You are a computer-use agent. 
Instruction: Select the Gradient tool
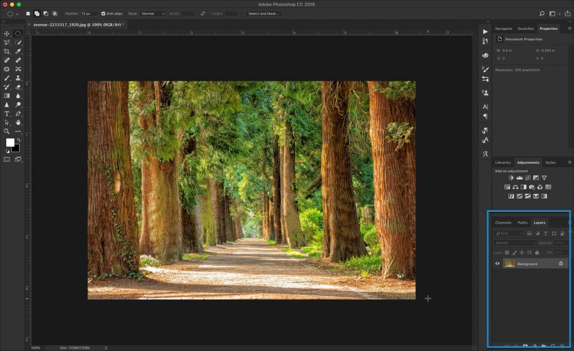7,96
